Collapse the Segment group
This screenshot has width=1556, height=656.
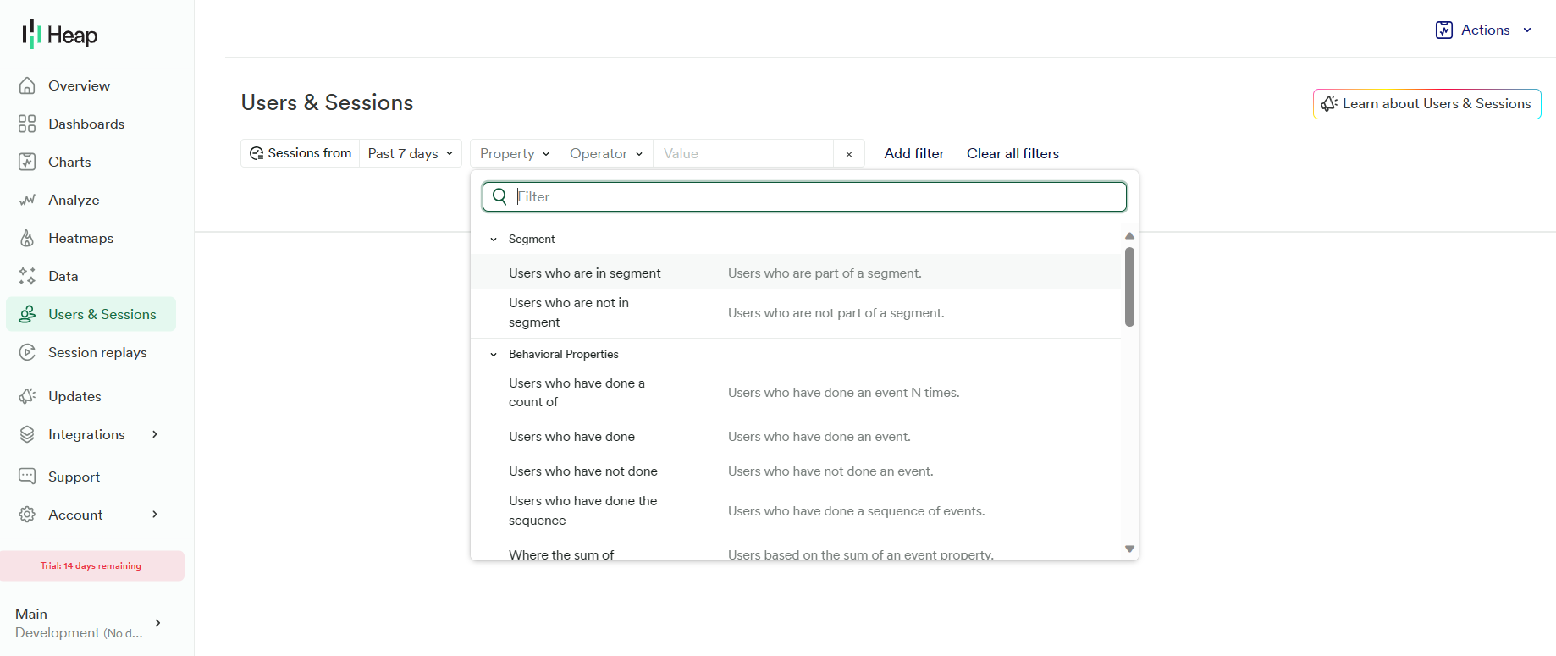point(494,240)
